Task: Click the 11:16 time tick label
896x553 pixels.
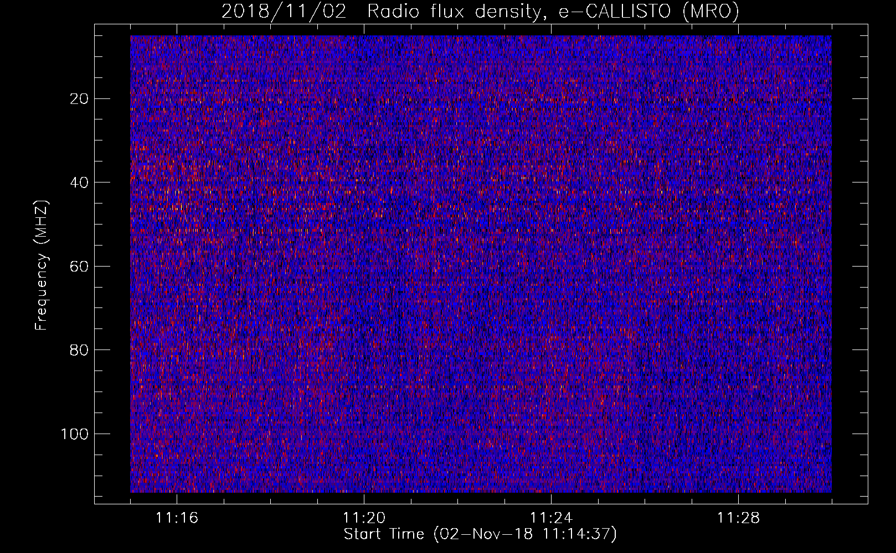Action: tap(177, 518)
